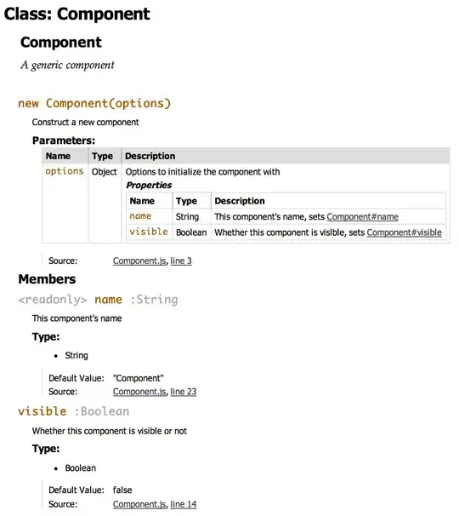Click the 'line 3' source link
Viewport: 459px width, 516px height.
click(x=181, y=261)
